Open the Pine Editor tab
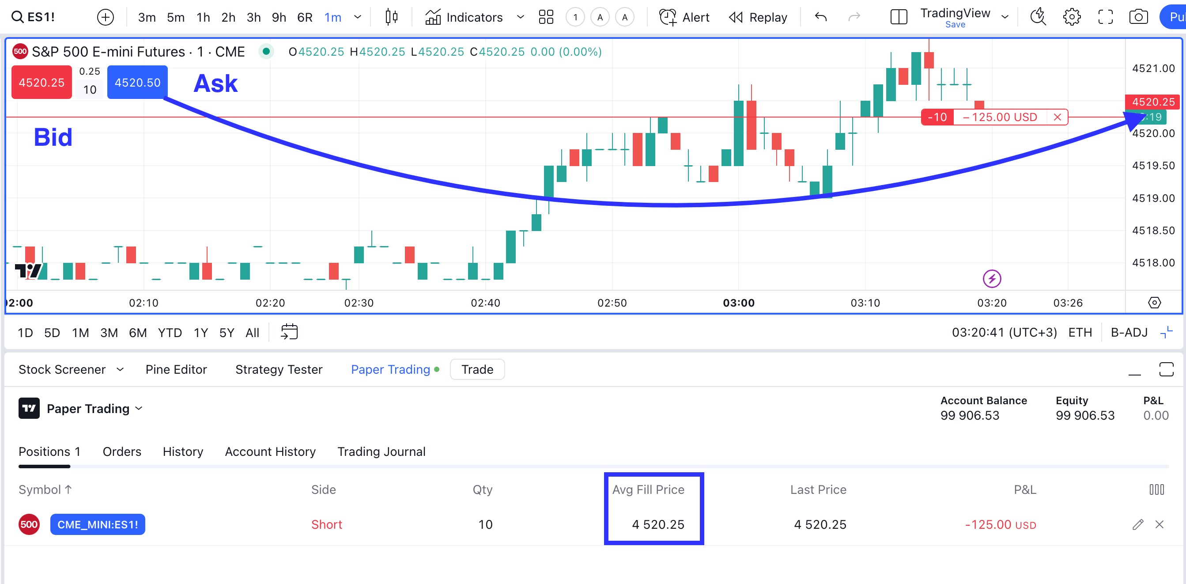1186x584 pixels. 176,369
